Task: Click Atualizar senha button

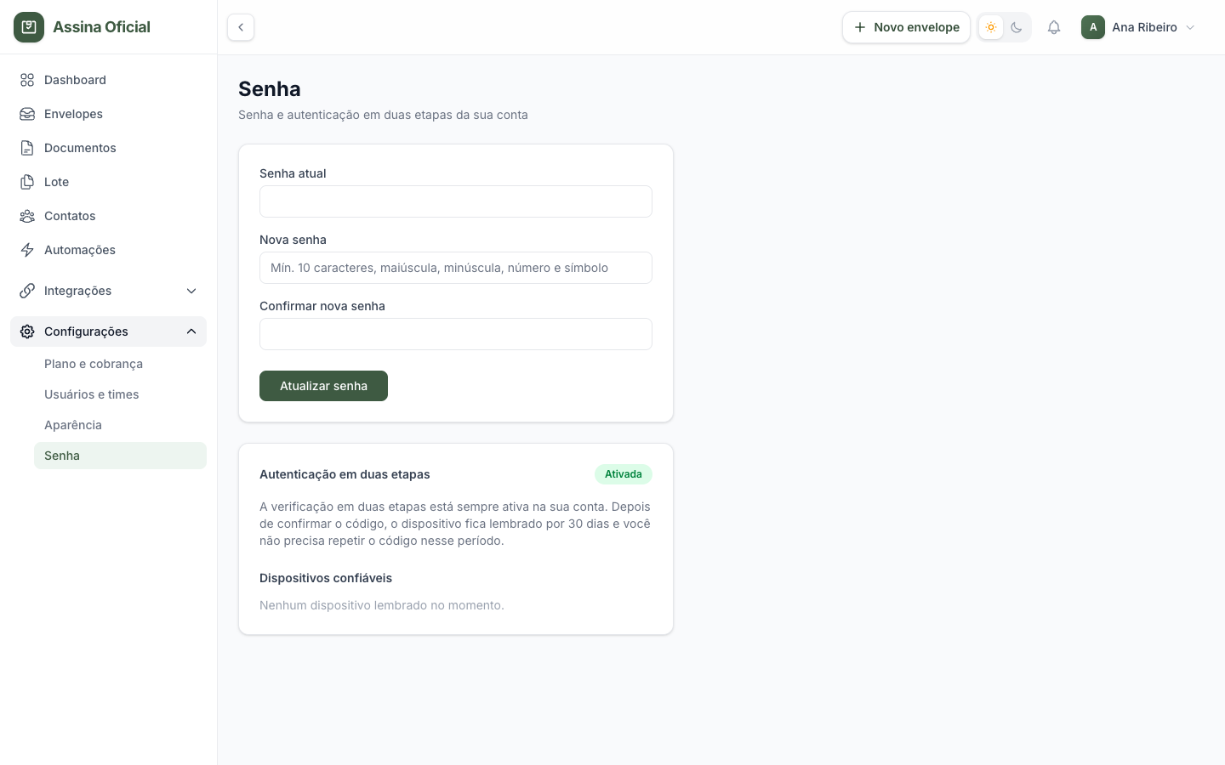Action: coord(323,386)
